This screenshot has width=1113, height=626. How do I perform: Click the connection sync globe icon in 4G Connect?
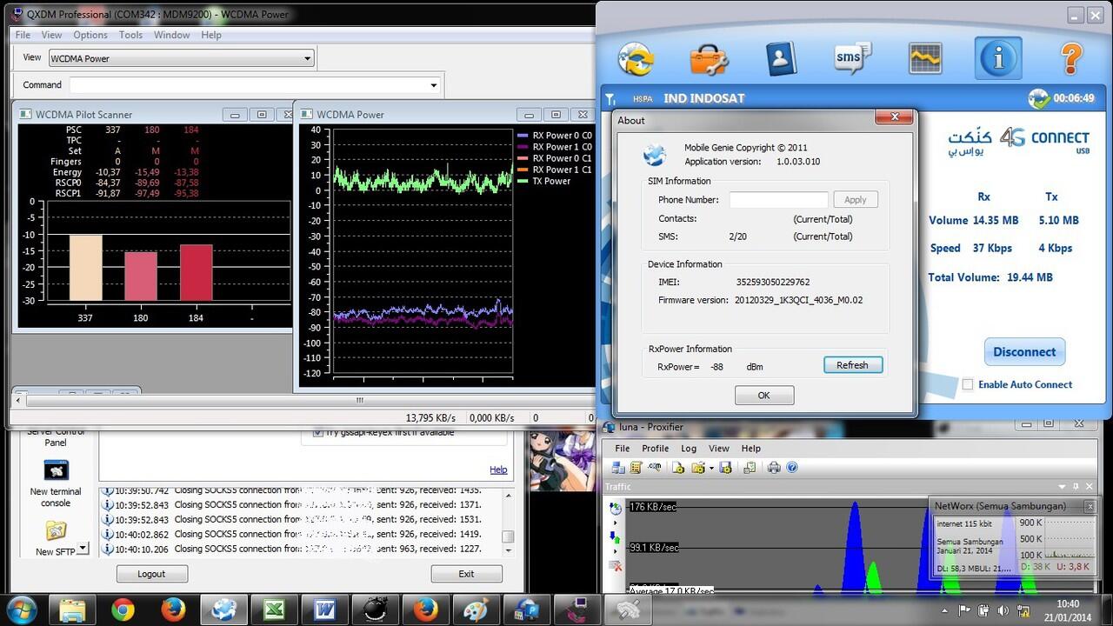click(x=636, y=59)
